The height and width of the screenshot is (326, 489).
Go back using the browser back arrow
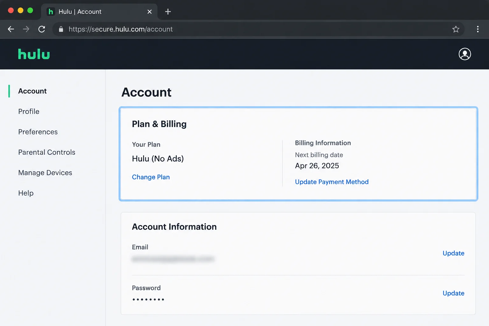point(11,29)
